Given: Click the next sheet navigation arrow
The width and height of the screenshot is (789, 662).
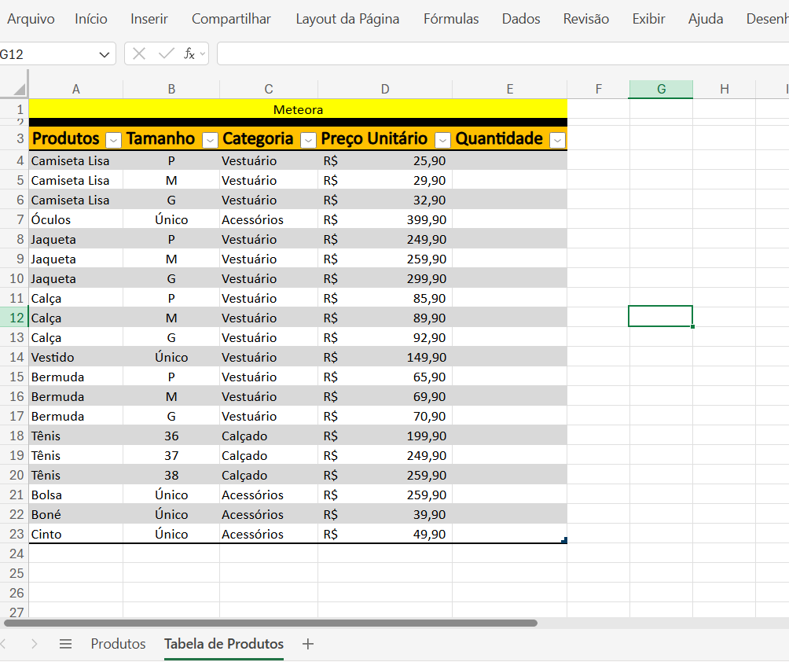Looking at the screenshot, I should pyautogui.click(x=35, y=643).
